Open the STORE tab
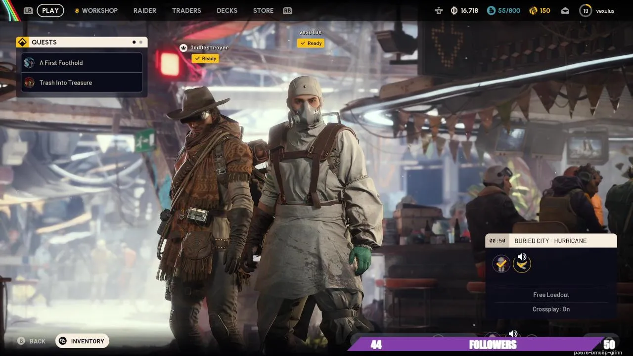633x356 pixels. pyautogui.click(x=263, y=10)
